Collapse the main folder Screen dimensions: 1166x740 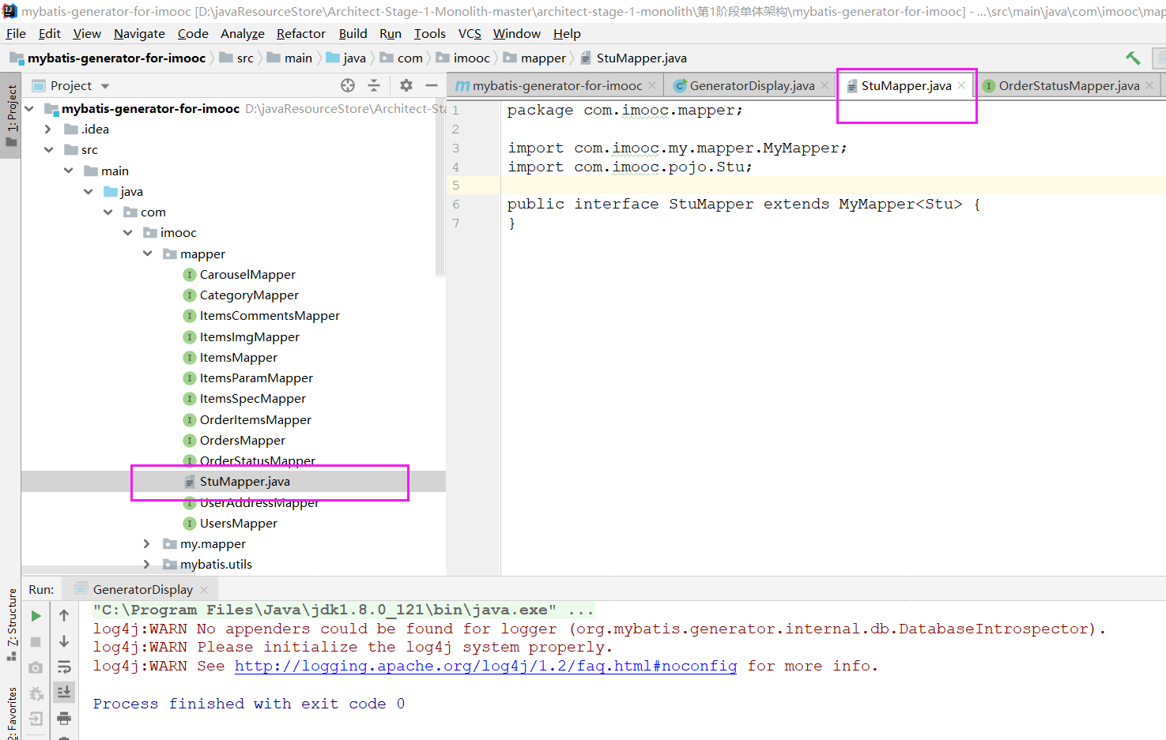tap(68, 171)
